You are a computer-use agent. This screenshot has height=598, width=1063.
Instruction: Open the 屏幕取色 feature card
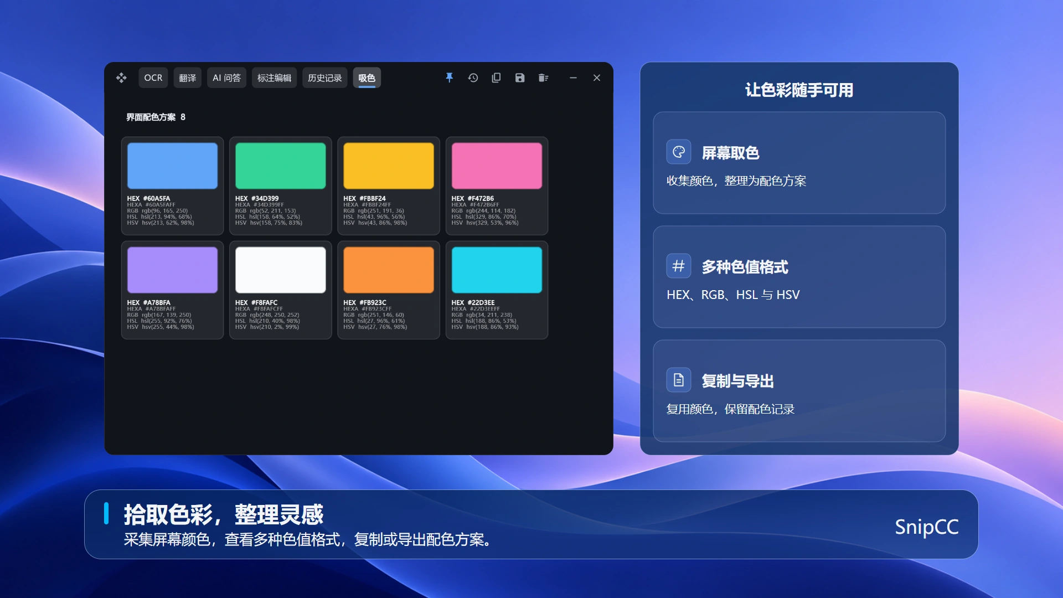pyautogui.click(x=799, y=163)
